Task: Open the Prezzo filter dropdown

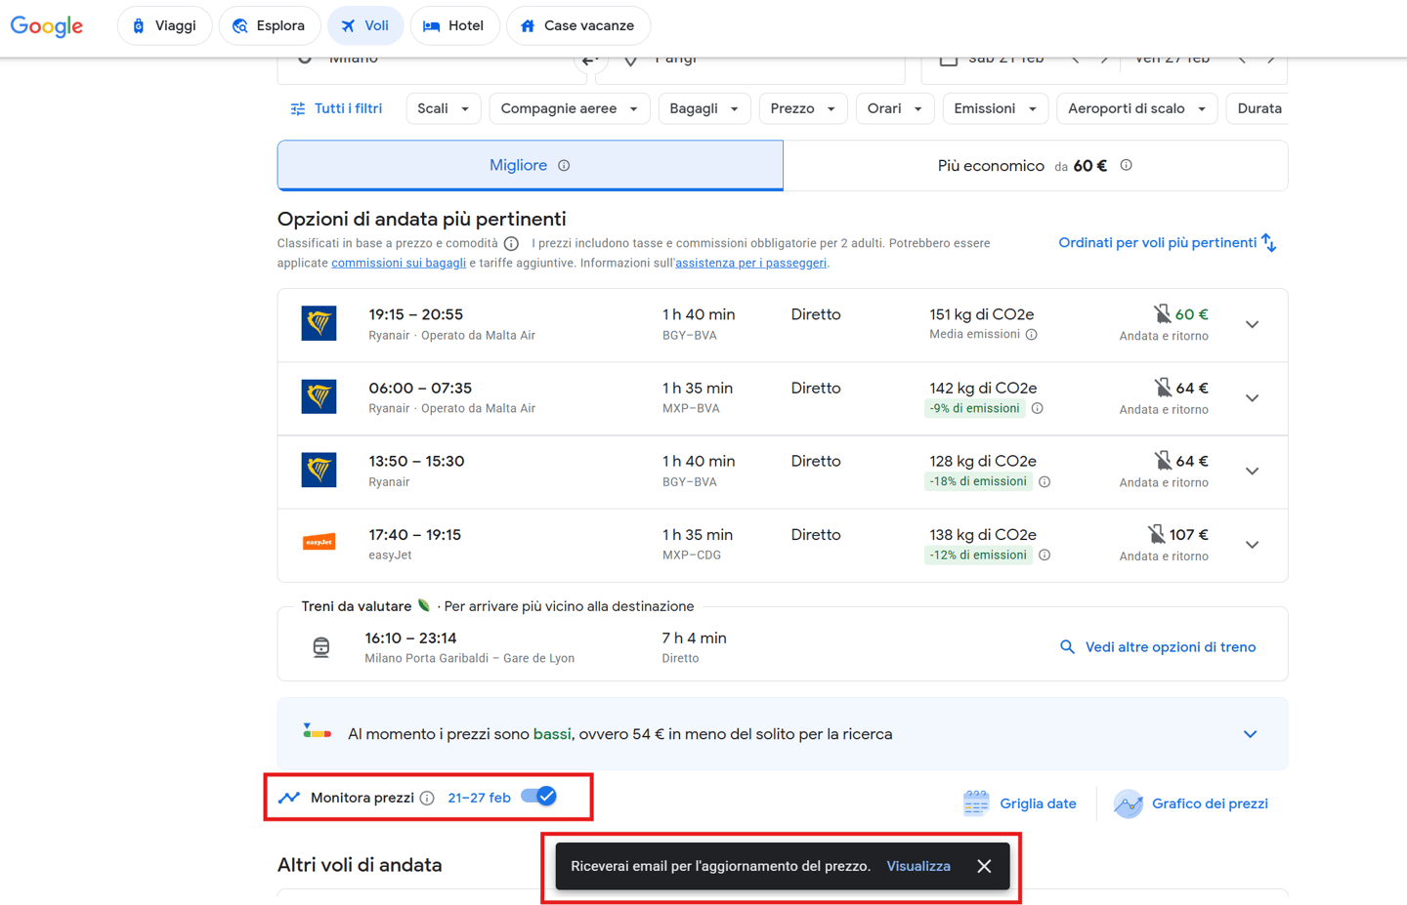Action: pyautogui.click(x=803, y=108)
